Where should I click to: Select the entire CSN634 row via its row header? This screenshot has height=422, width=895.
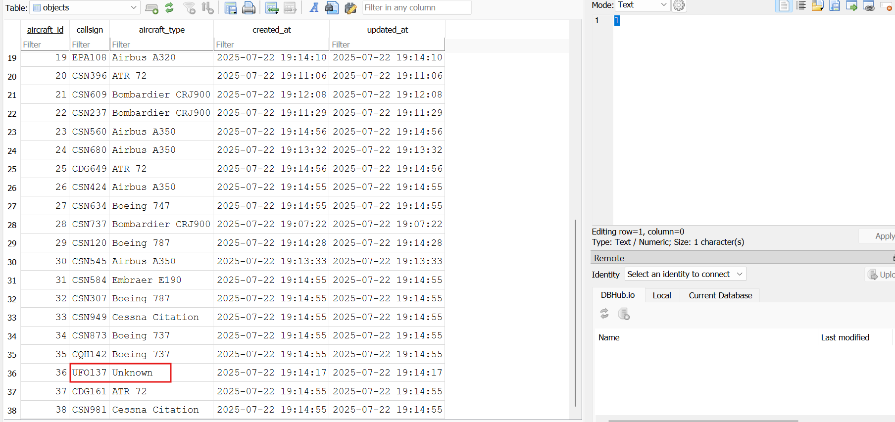click(x=12, y=206)
